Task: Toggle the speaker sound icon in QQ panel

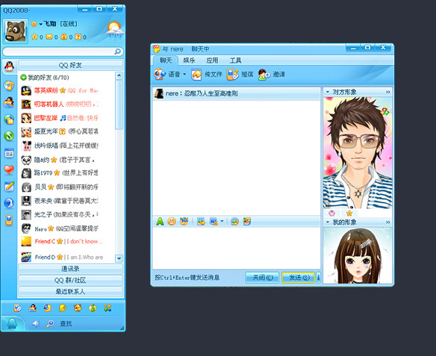Action: (36, 323)
